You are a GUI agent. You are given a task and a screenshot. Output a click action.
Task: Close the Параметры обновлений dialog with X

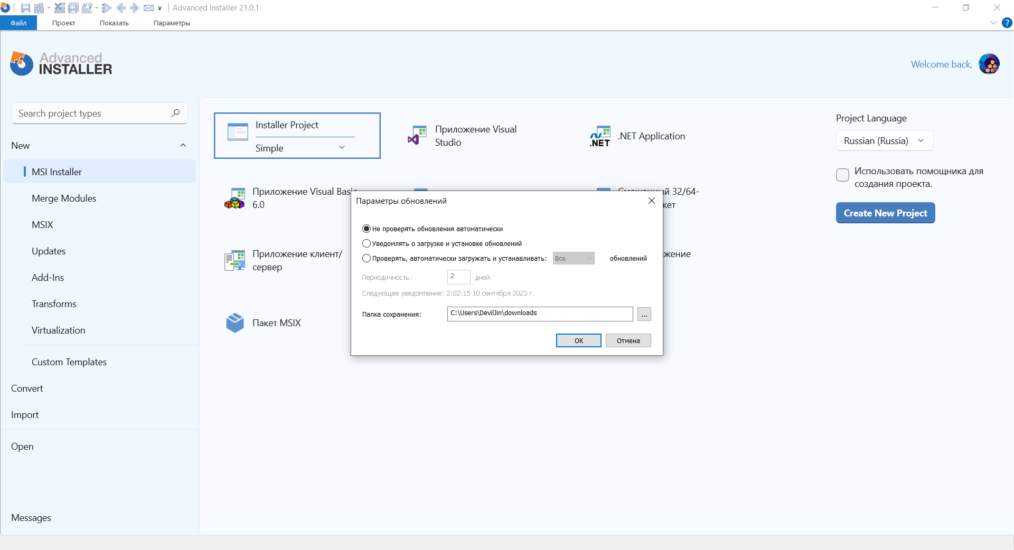[x=652, y=201]
